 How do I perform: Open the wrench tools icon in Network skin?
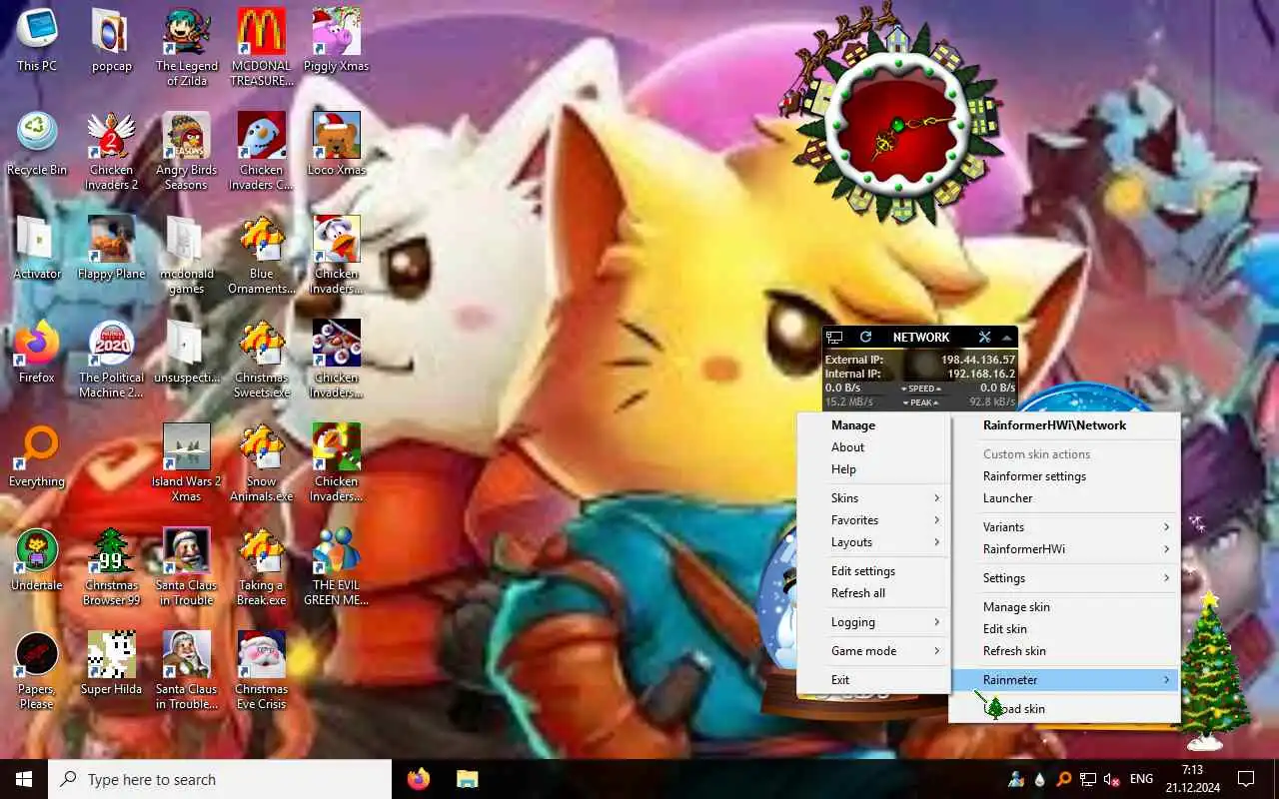coord(984,338)
